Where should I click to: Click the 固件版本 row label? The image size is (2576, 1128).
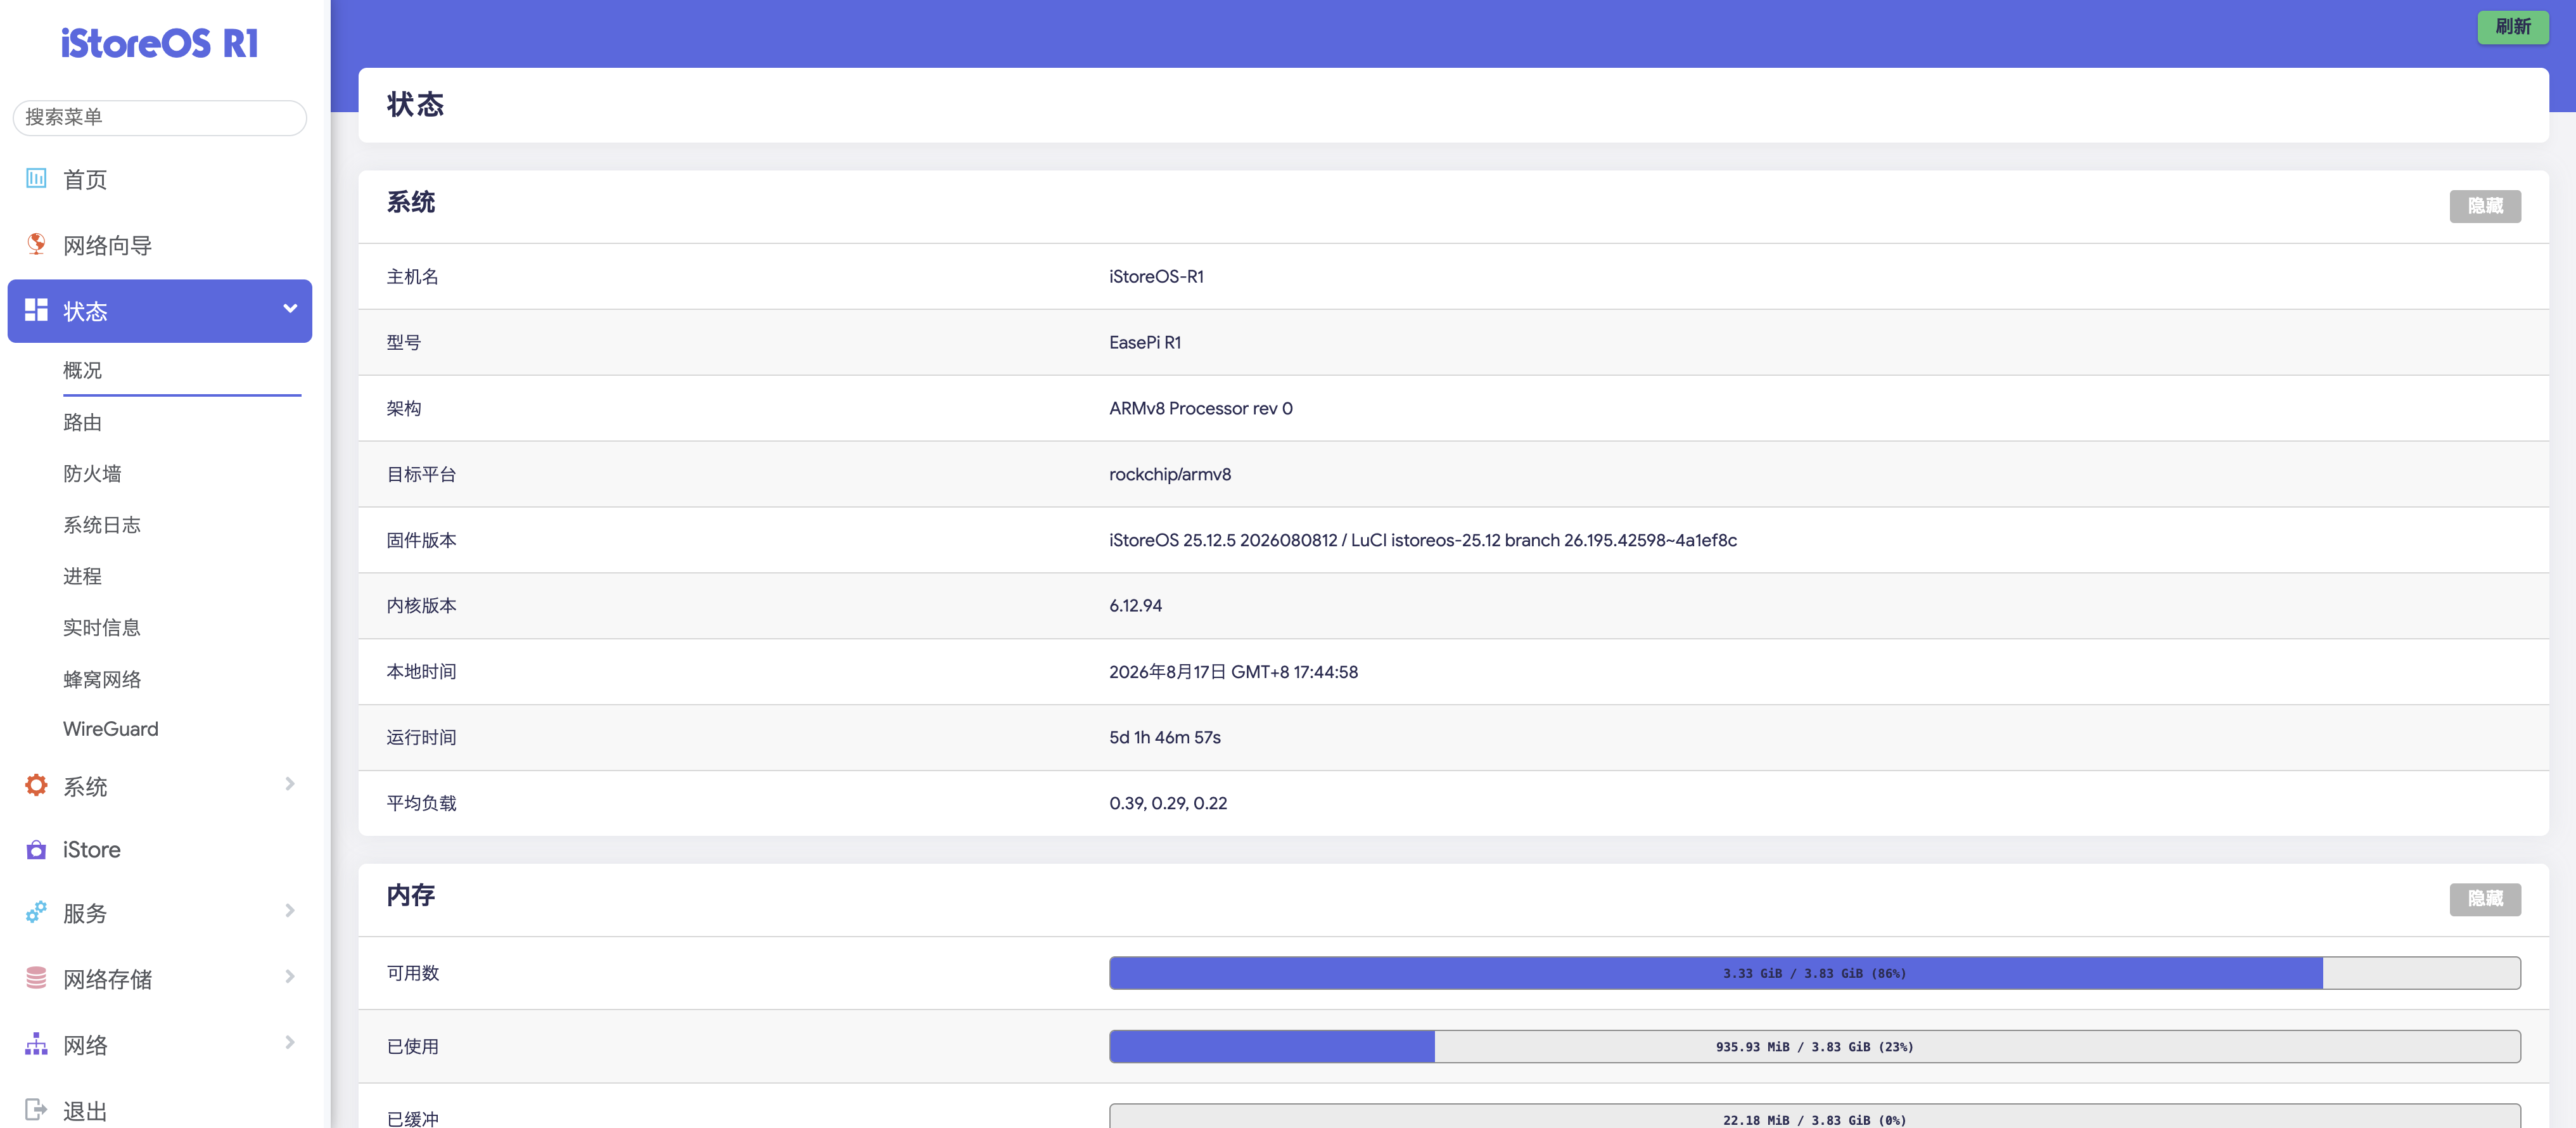[422, 541]
